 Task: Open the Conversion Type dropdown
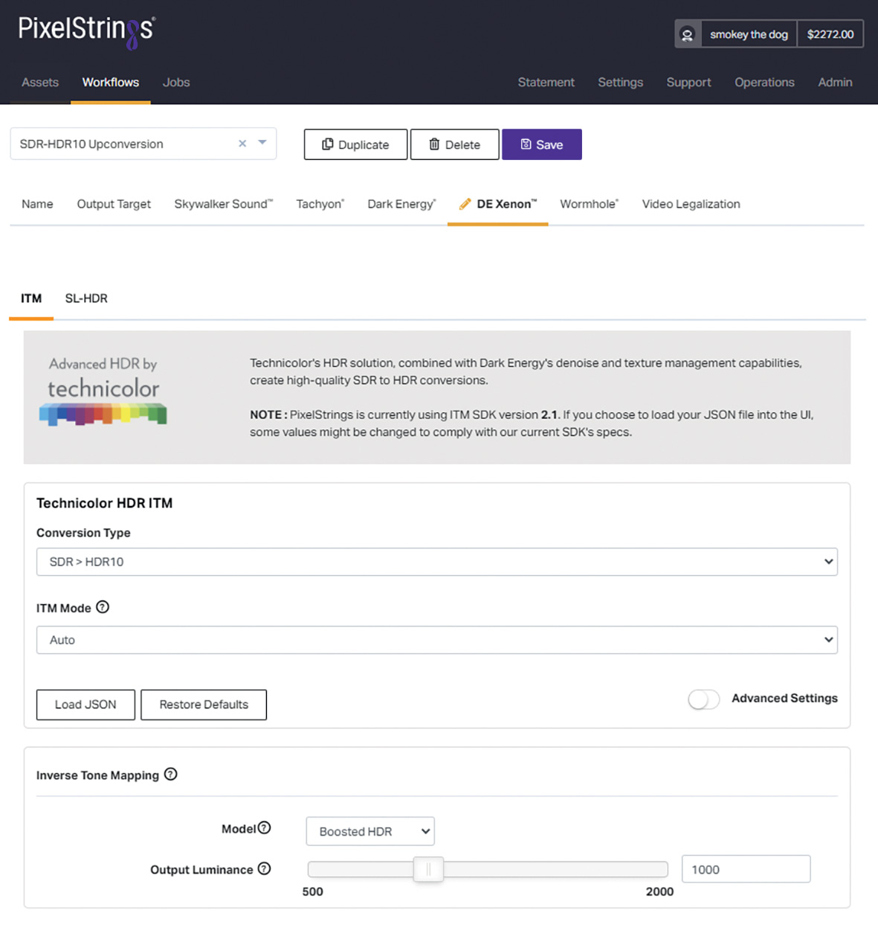tap(436, 562)
